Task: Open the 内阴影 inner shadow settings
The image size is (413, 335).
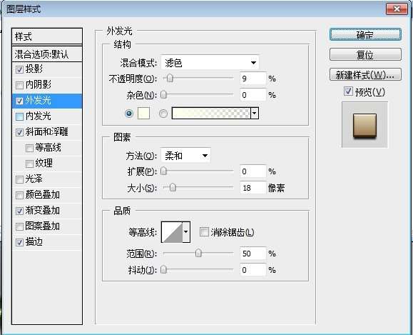Action: 39,85
